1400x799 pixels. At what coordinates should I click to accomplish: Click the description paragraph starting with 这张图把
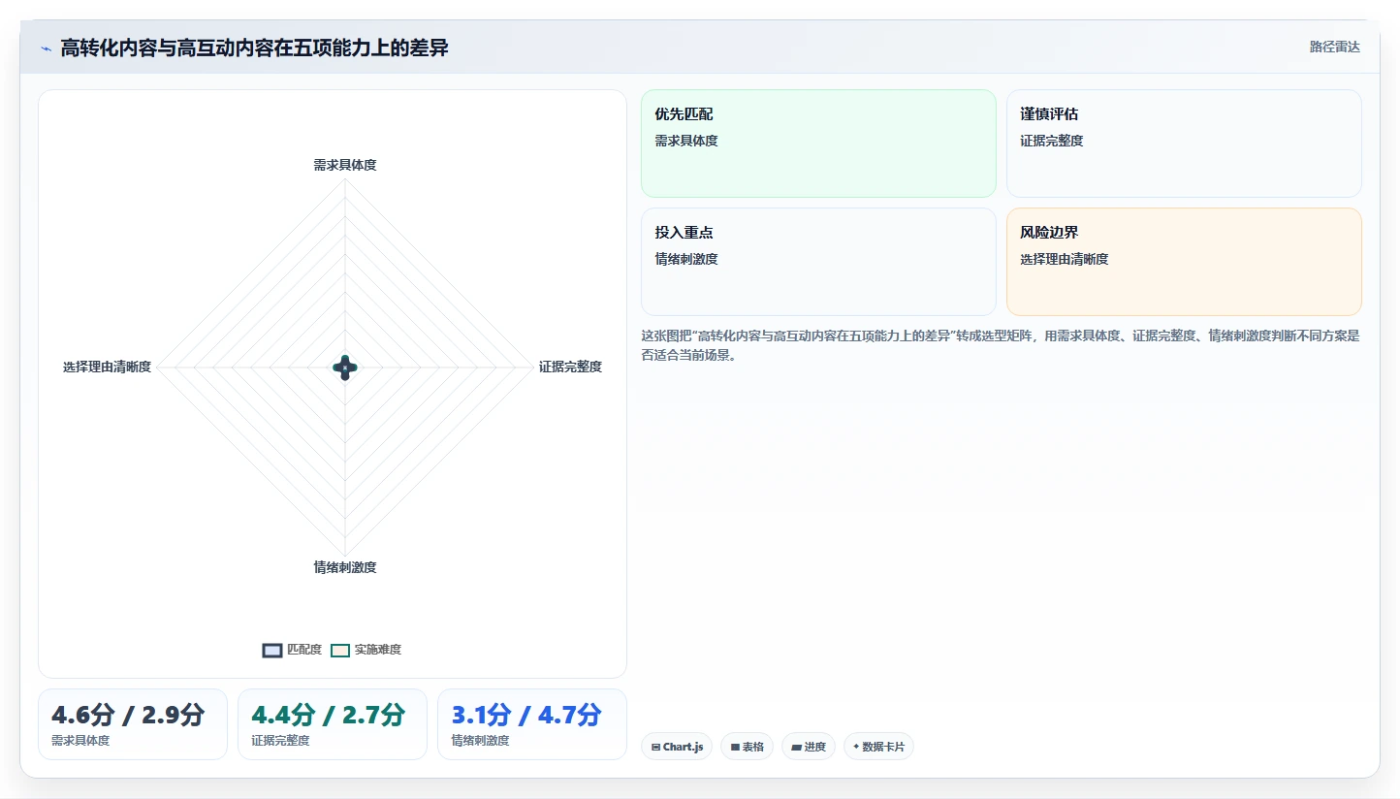[1001, 345]
